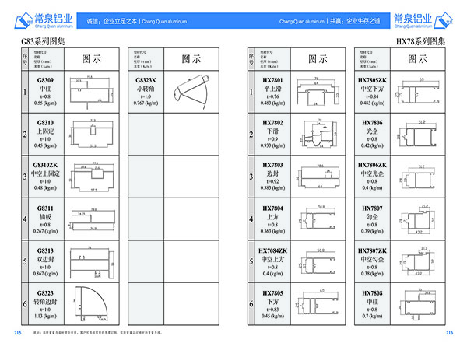Click the model code 'HX7808'

point(372,293)
